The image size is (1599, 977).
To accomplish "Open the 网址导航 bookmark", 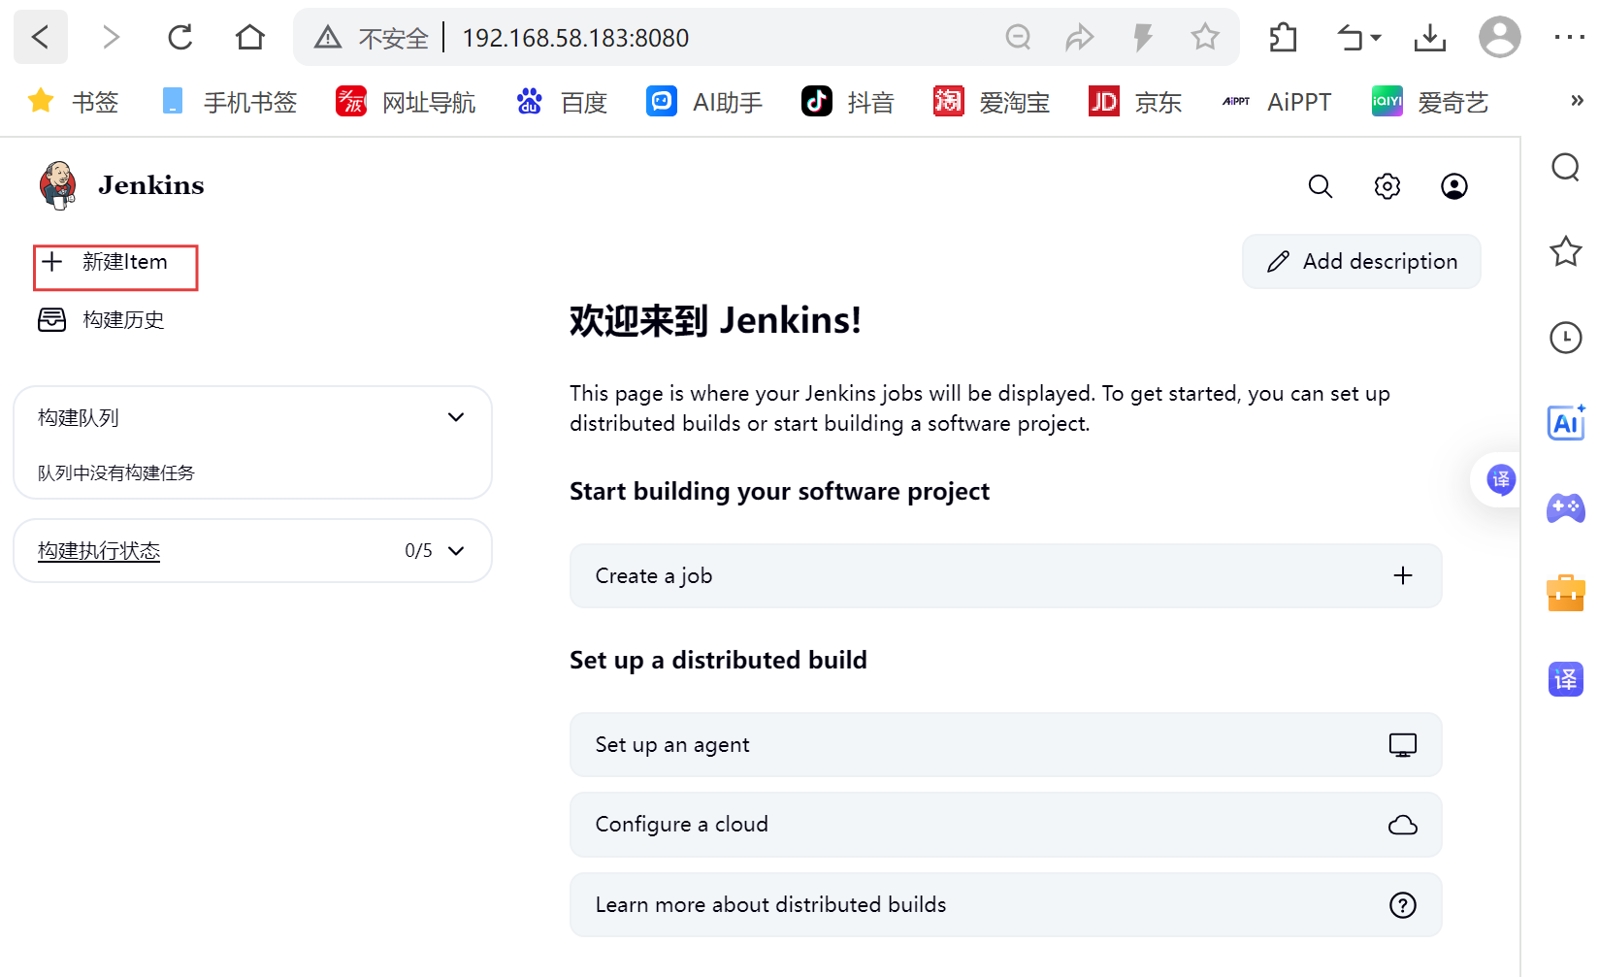I will [406, 101].
